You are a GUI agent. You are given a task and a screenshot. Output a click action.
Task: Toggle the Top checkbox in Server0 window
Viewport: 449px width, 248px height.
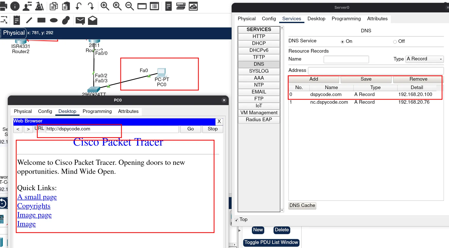point(236,220)
